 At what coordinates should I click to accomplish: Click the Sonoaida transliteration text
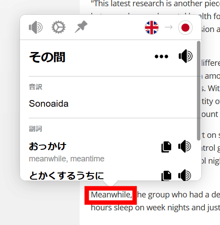pos(49,104)
